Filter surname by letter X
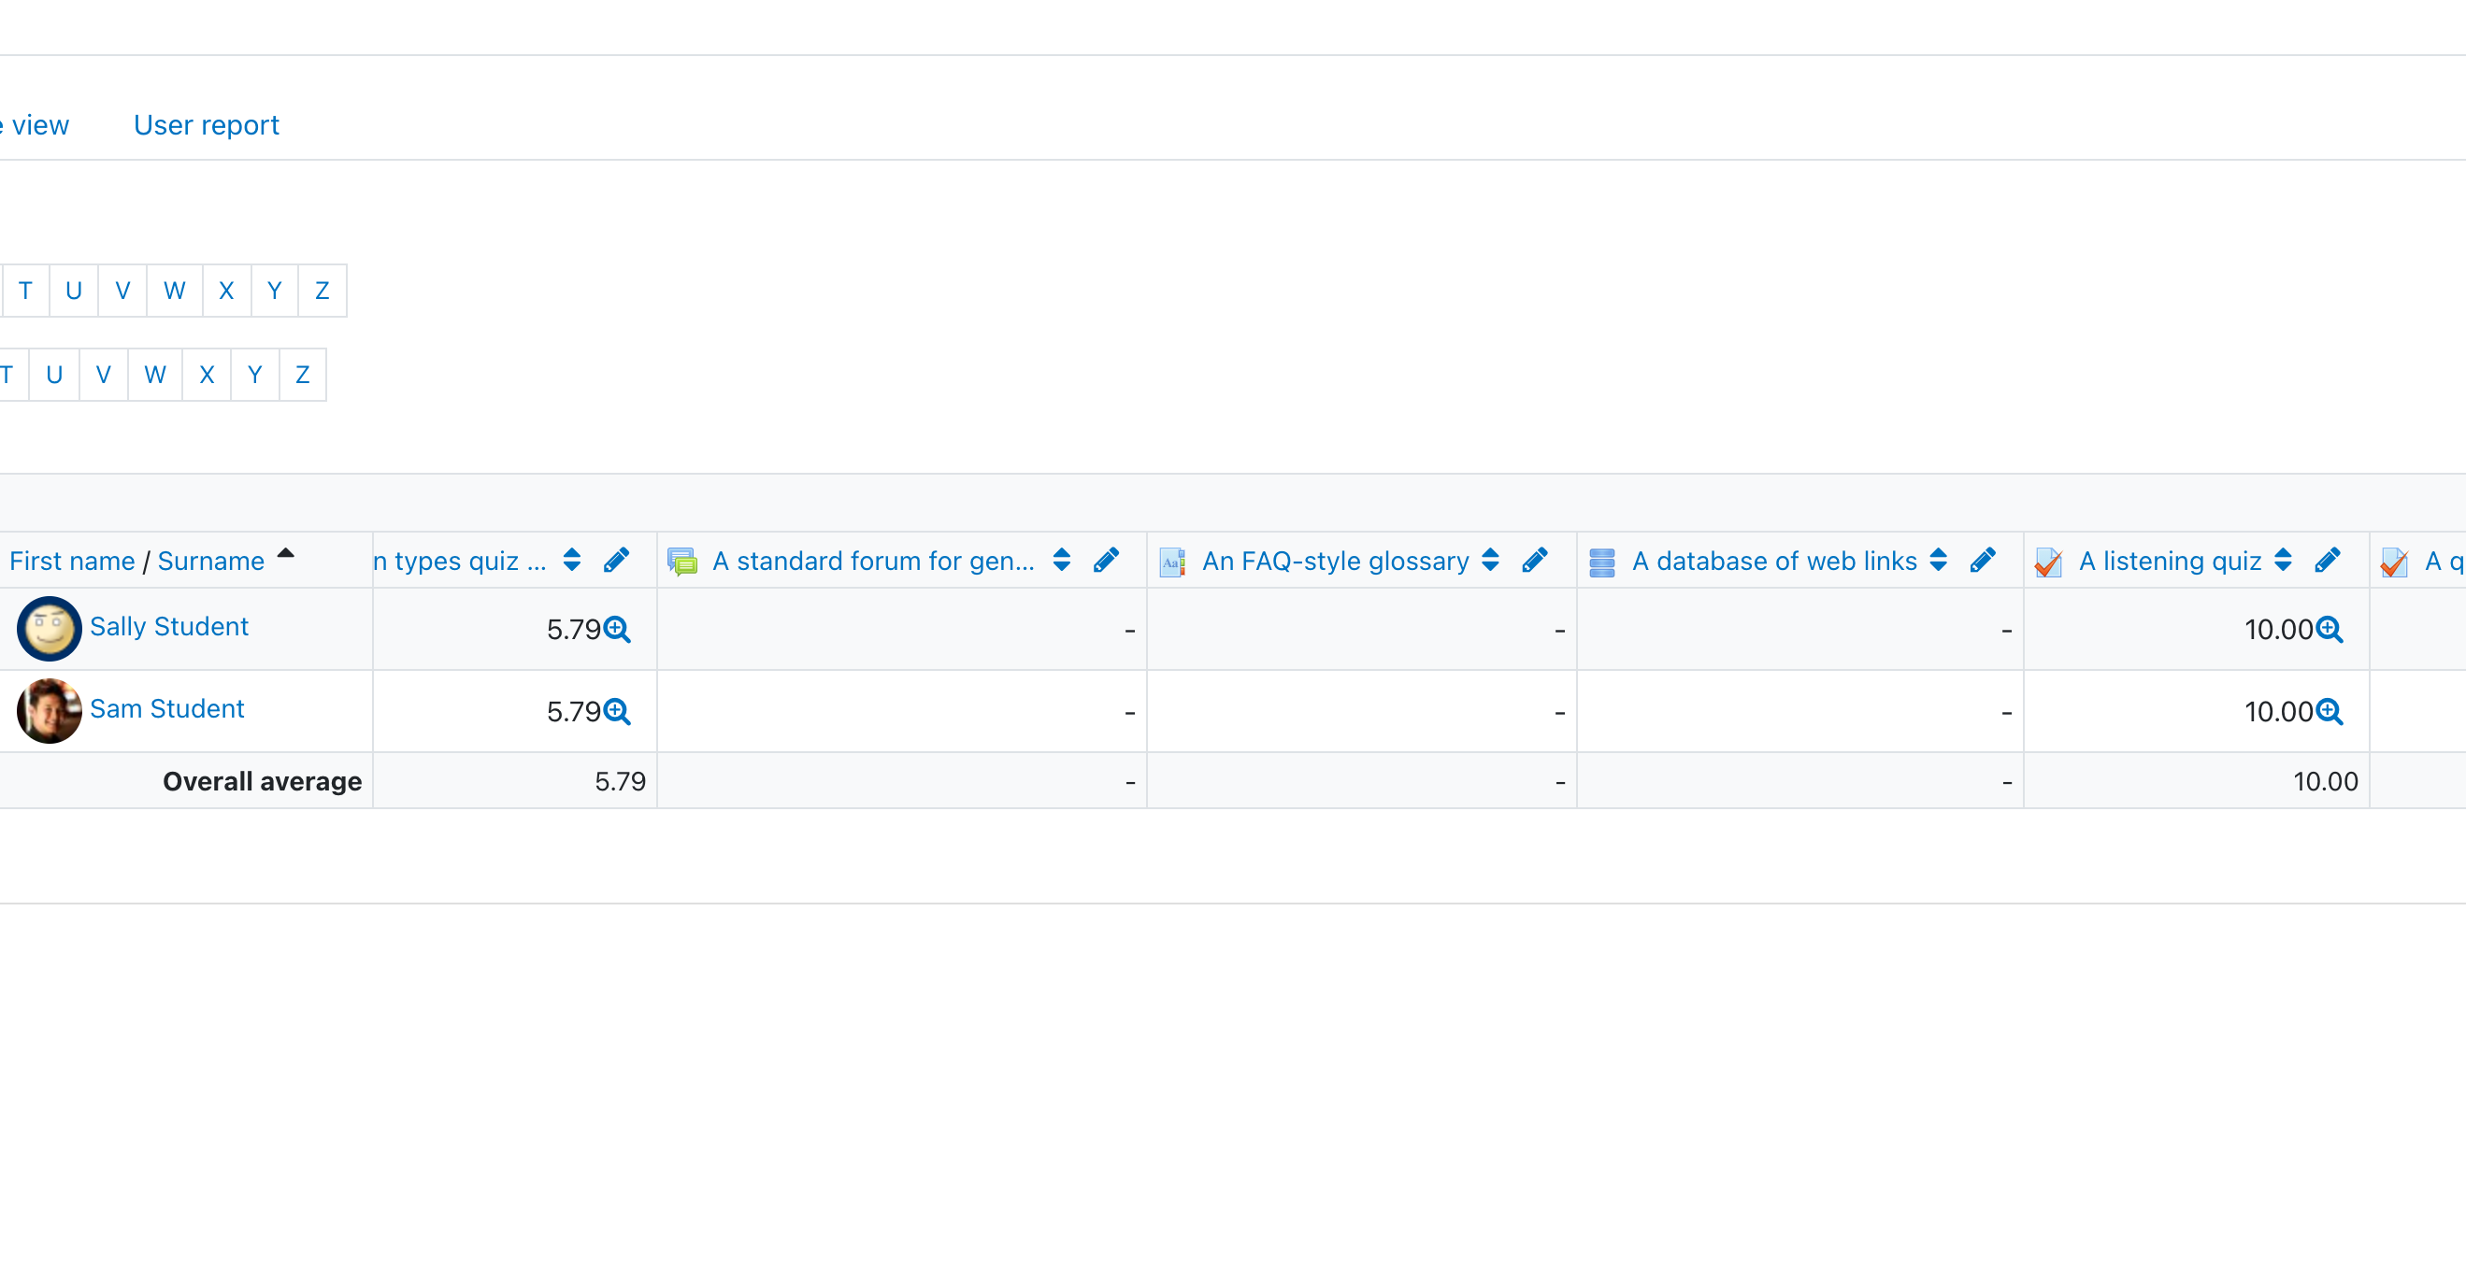The height and width of the screenshot is (1267, 2466). pos(207,375)
